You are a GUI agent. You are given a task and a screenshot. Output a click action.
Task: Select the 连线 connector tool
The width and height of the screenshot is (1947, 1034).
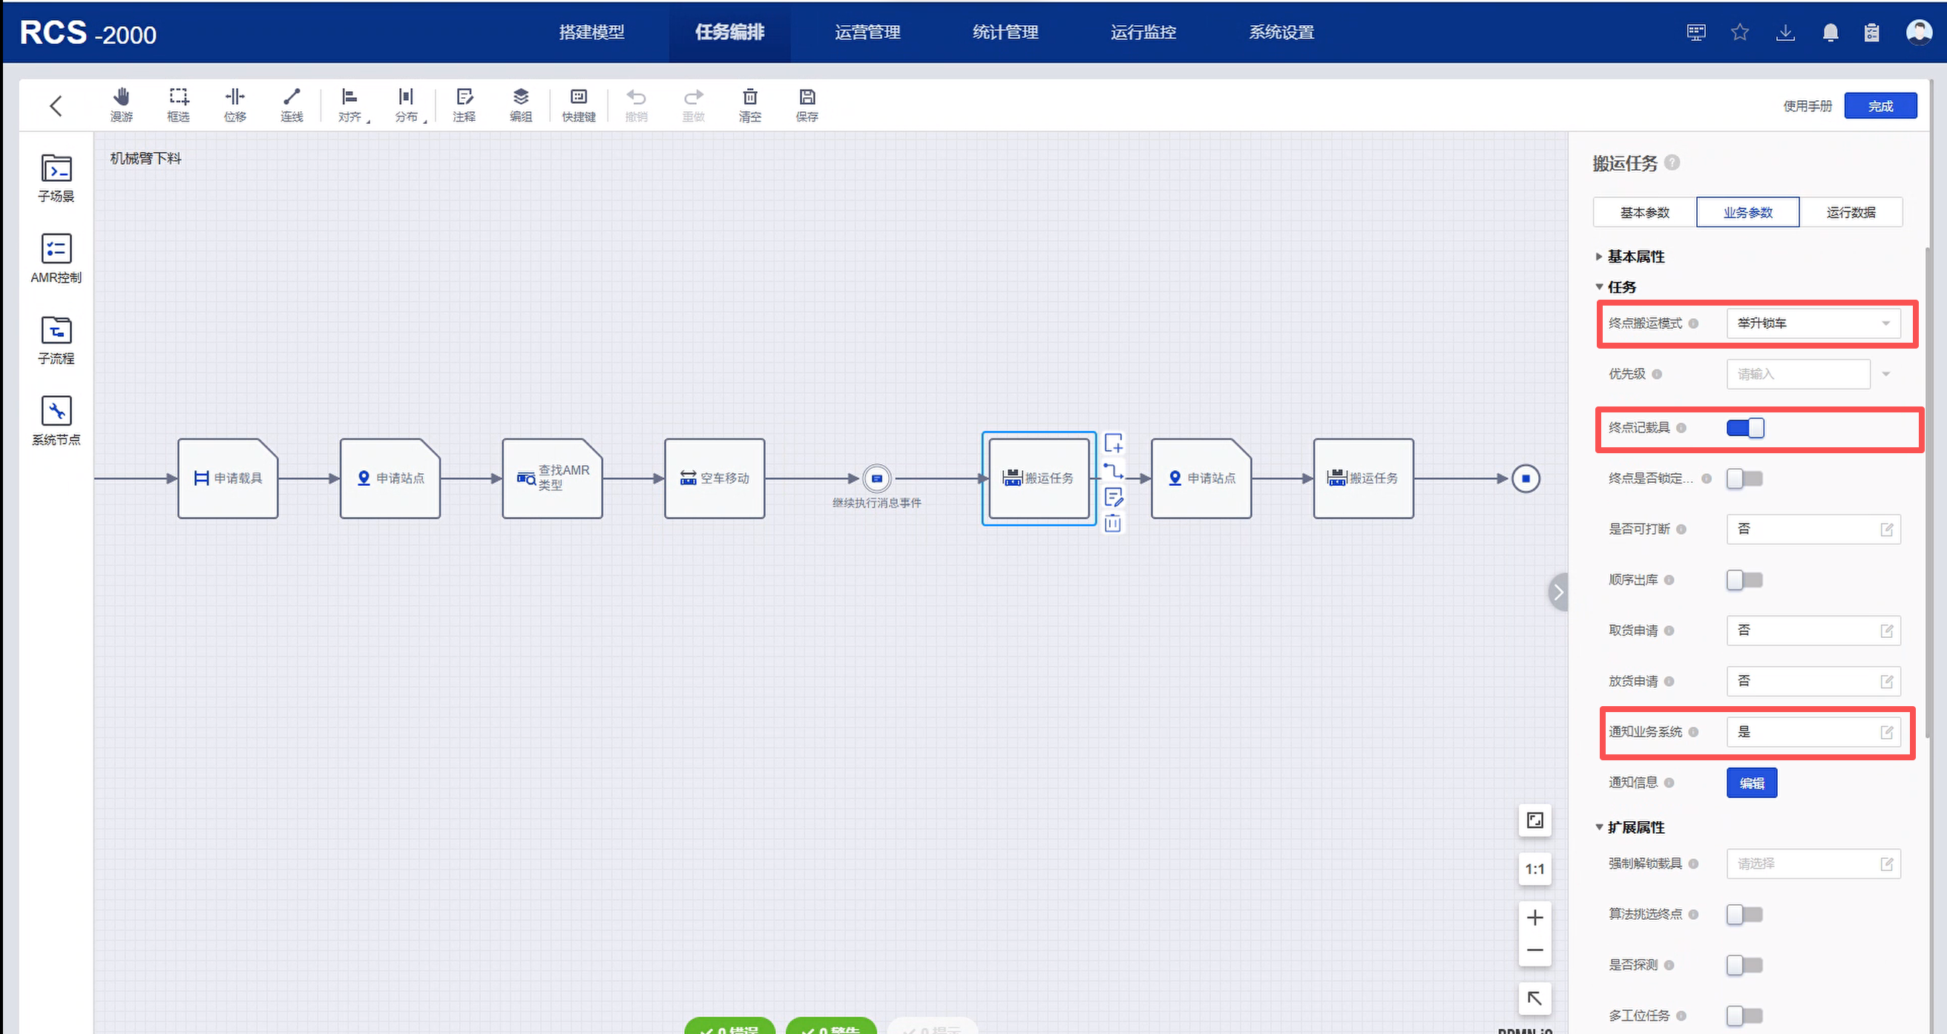292,105
